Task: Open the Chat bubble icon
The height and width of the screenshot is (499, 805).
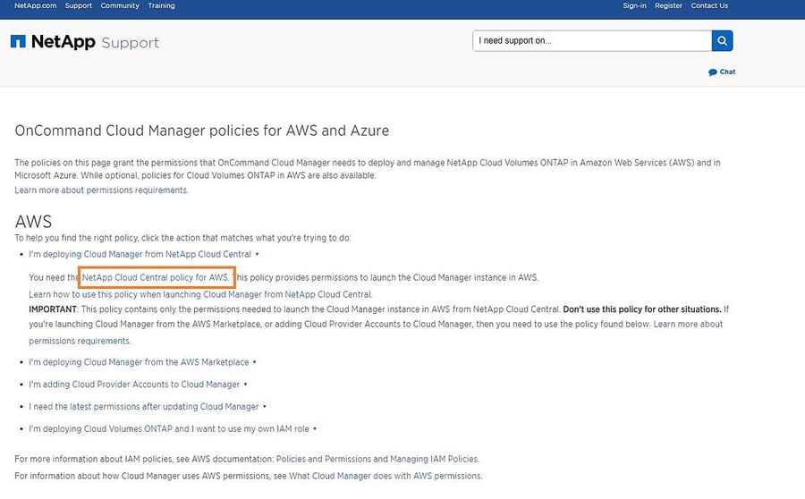Action: [x=713, y=72]
